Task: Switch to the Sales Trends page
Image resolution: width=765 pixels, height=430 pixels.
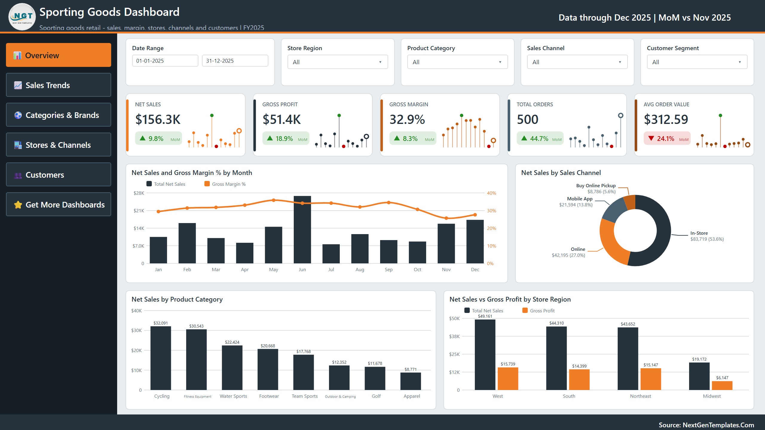Action: coord(59,85)
